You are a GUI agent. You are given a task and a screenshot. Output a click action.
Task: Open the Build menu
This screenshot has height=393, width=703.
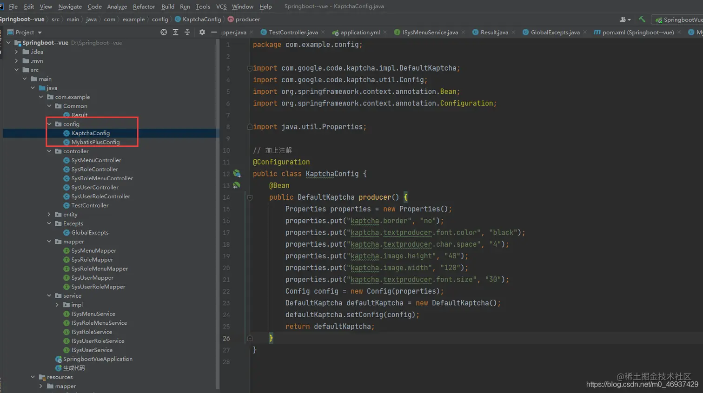pos(168,7)
